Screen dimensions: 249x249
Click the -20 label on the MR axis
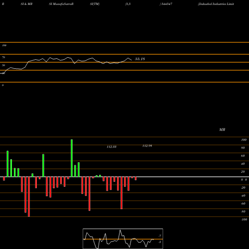243,188
